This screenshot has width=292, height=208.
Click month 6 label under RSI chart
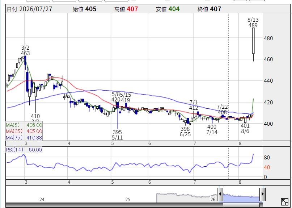[149, 182]
